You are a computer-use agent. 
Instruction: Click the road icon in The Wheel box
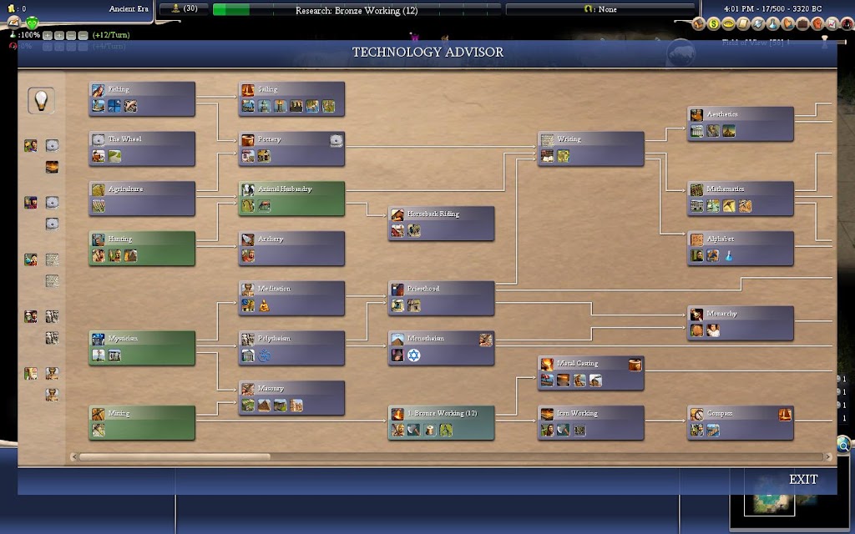click(114, 156)
